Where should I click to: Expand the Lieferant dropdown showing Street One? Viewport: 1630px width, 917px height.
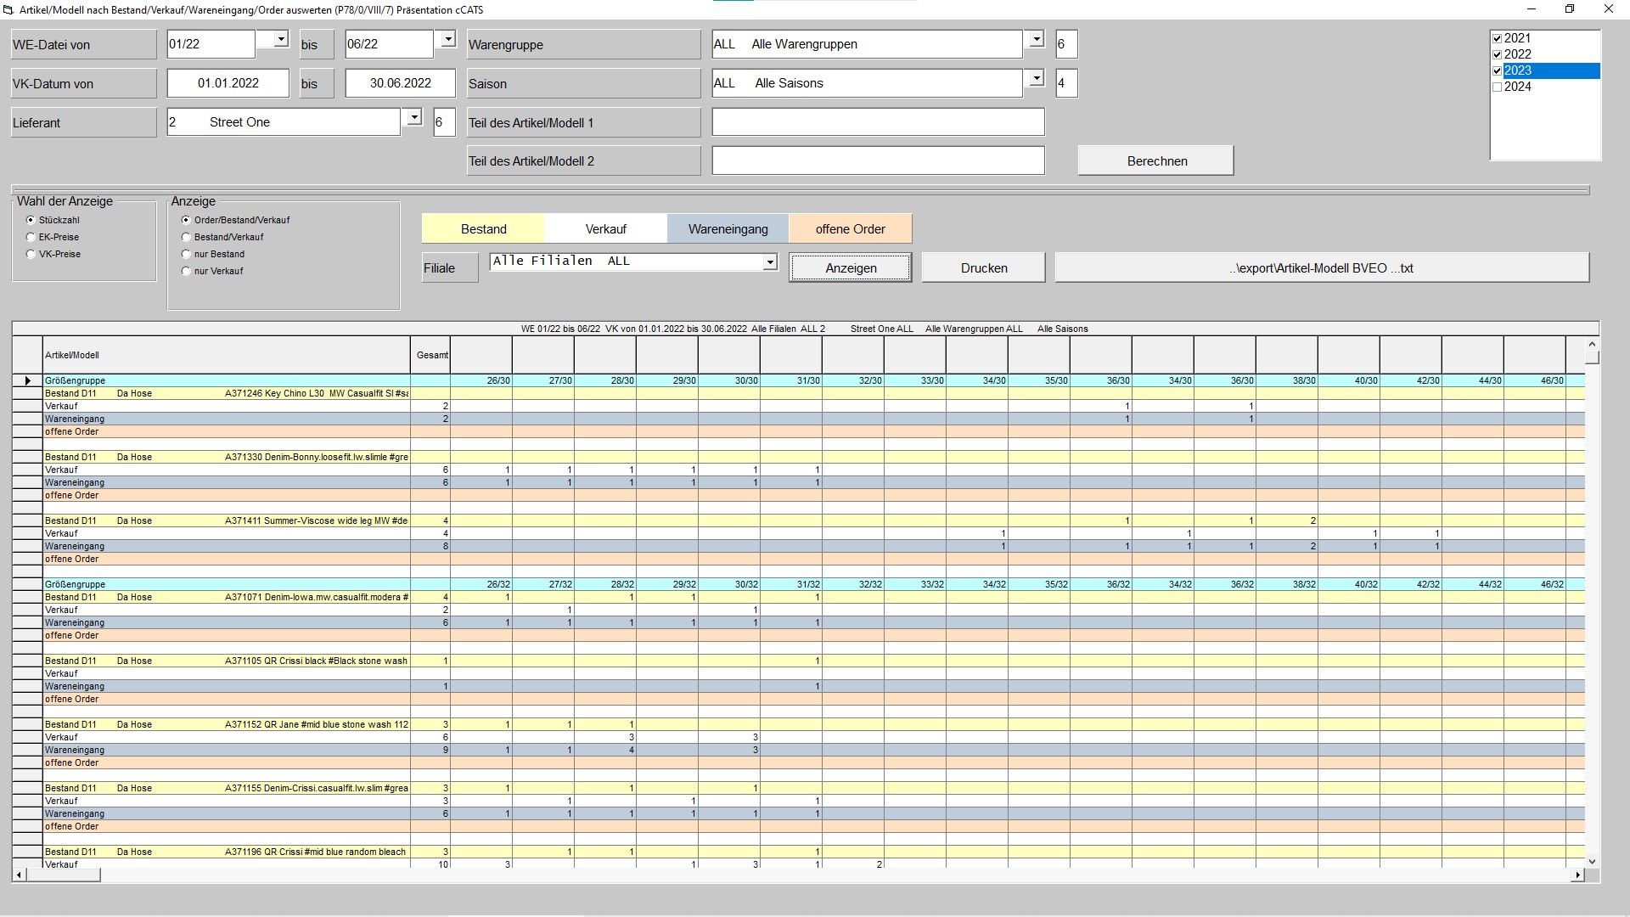click(x=413, y=117)
